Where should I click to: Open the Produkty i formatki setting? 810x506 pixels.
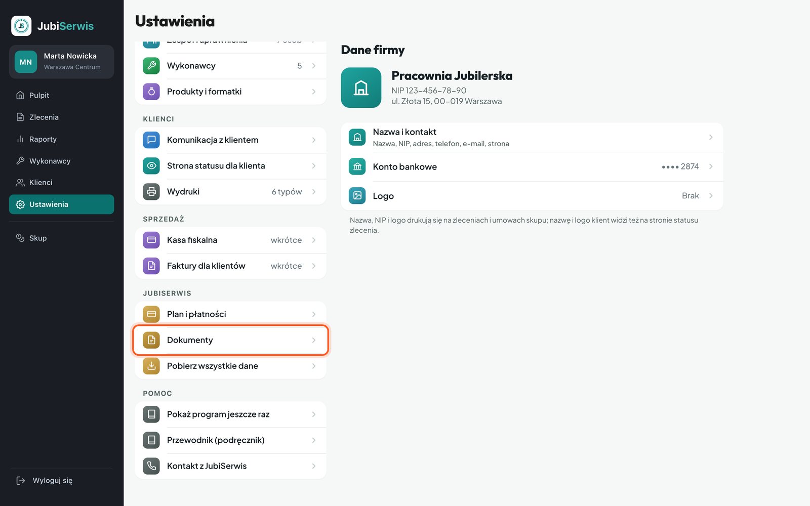coord(231,92)
